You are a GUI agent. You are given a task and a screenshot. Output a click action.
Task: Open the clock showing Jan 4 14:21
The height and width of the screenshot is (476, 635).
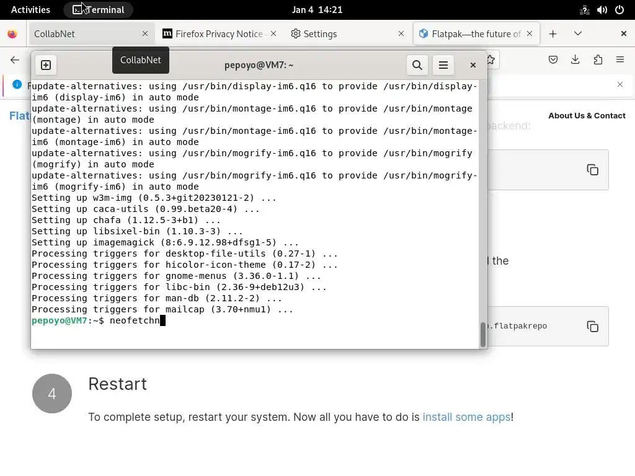click(x=317, y=10)
